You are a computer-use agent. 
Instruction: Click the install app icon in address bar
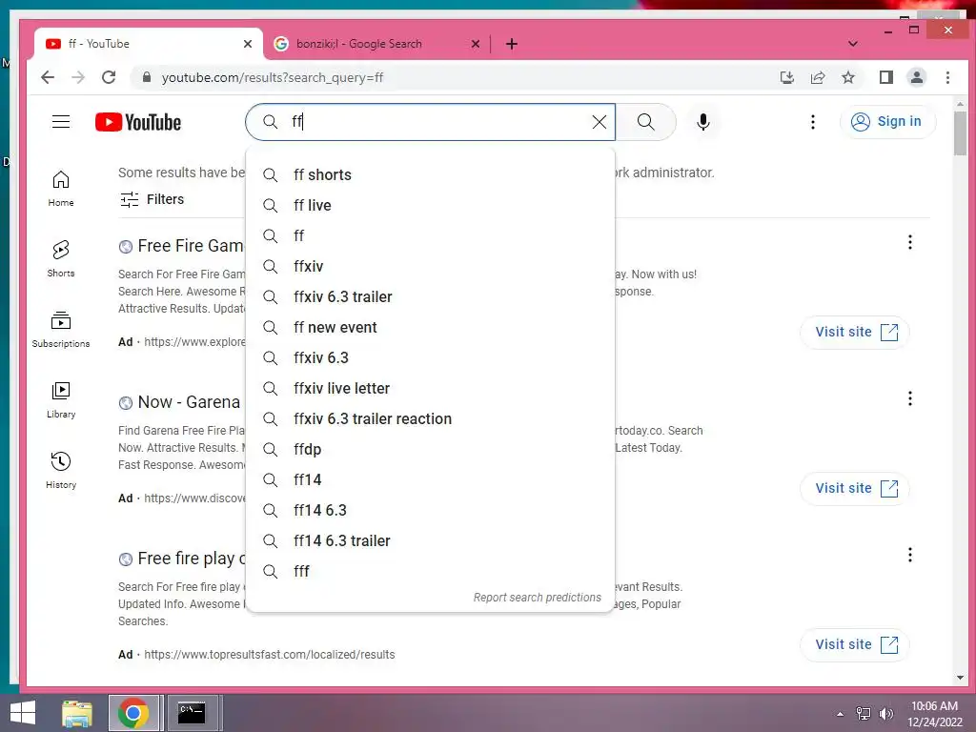pos(786,77)
